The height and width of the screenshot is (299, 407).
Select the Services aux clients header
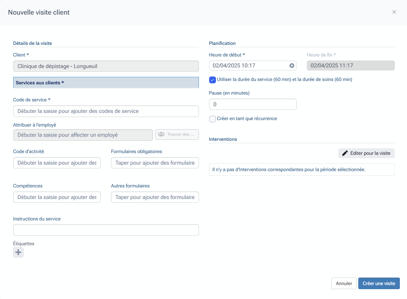point(106,83)
